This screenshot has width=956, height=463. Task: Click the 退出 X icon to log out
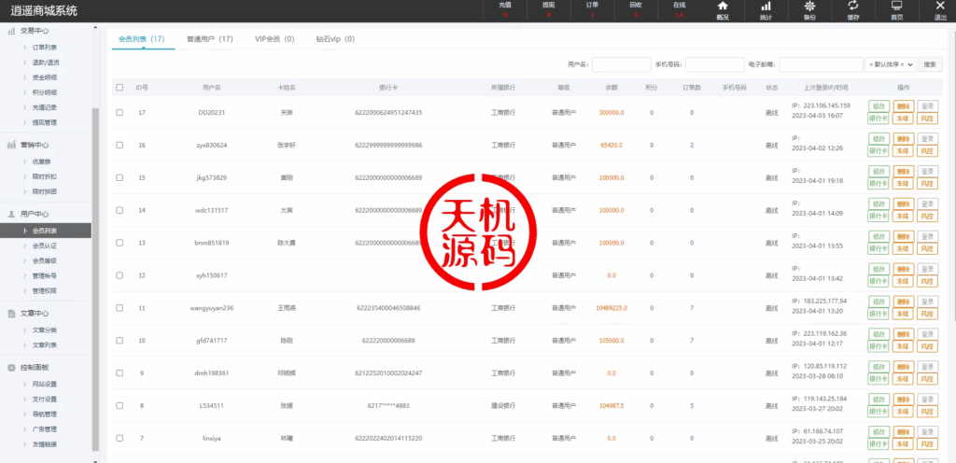(x=939, y=10)
